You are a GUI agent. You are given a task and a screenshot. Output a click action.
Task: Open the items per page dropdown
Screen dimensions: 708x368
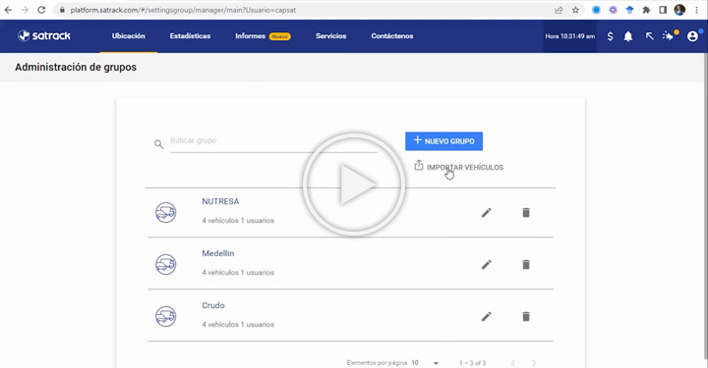[x=425, y=362]
